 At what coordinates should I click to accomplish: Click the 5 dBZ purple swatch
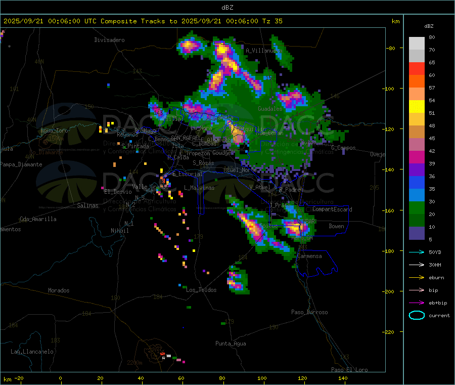tap(417, 233)
